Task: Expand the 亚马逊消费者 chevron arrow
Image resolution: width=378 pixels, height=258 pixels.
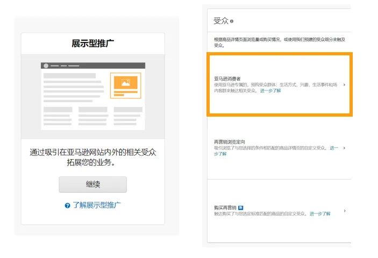Action: point(344,85)
